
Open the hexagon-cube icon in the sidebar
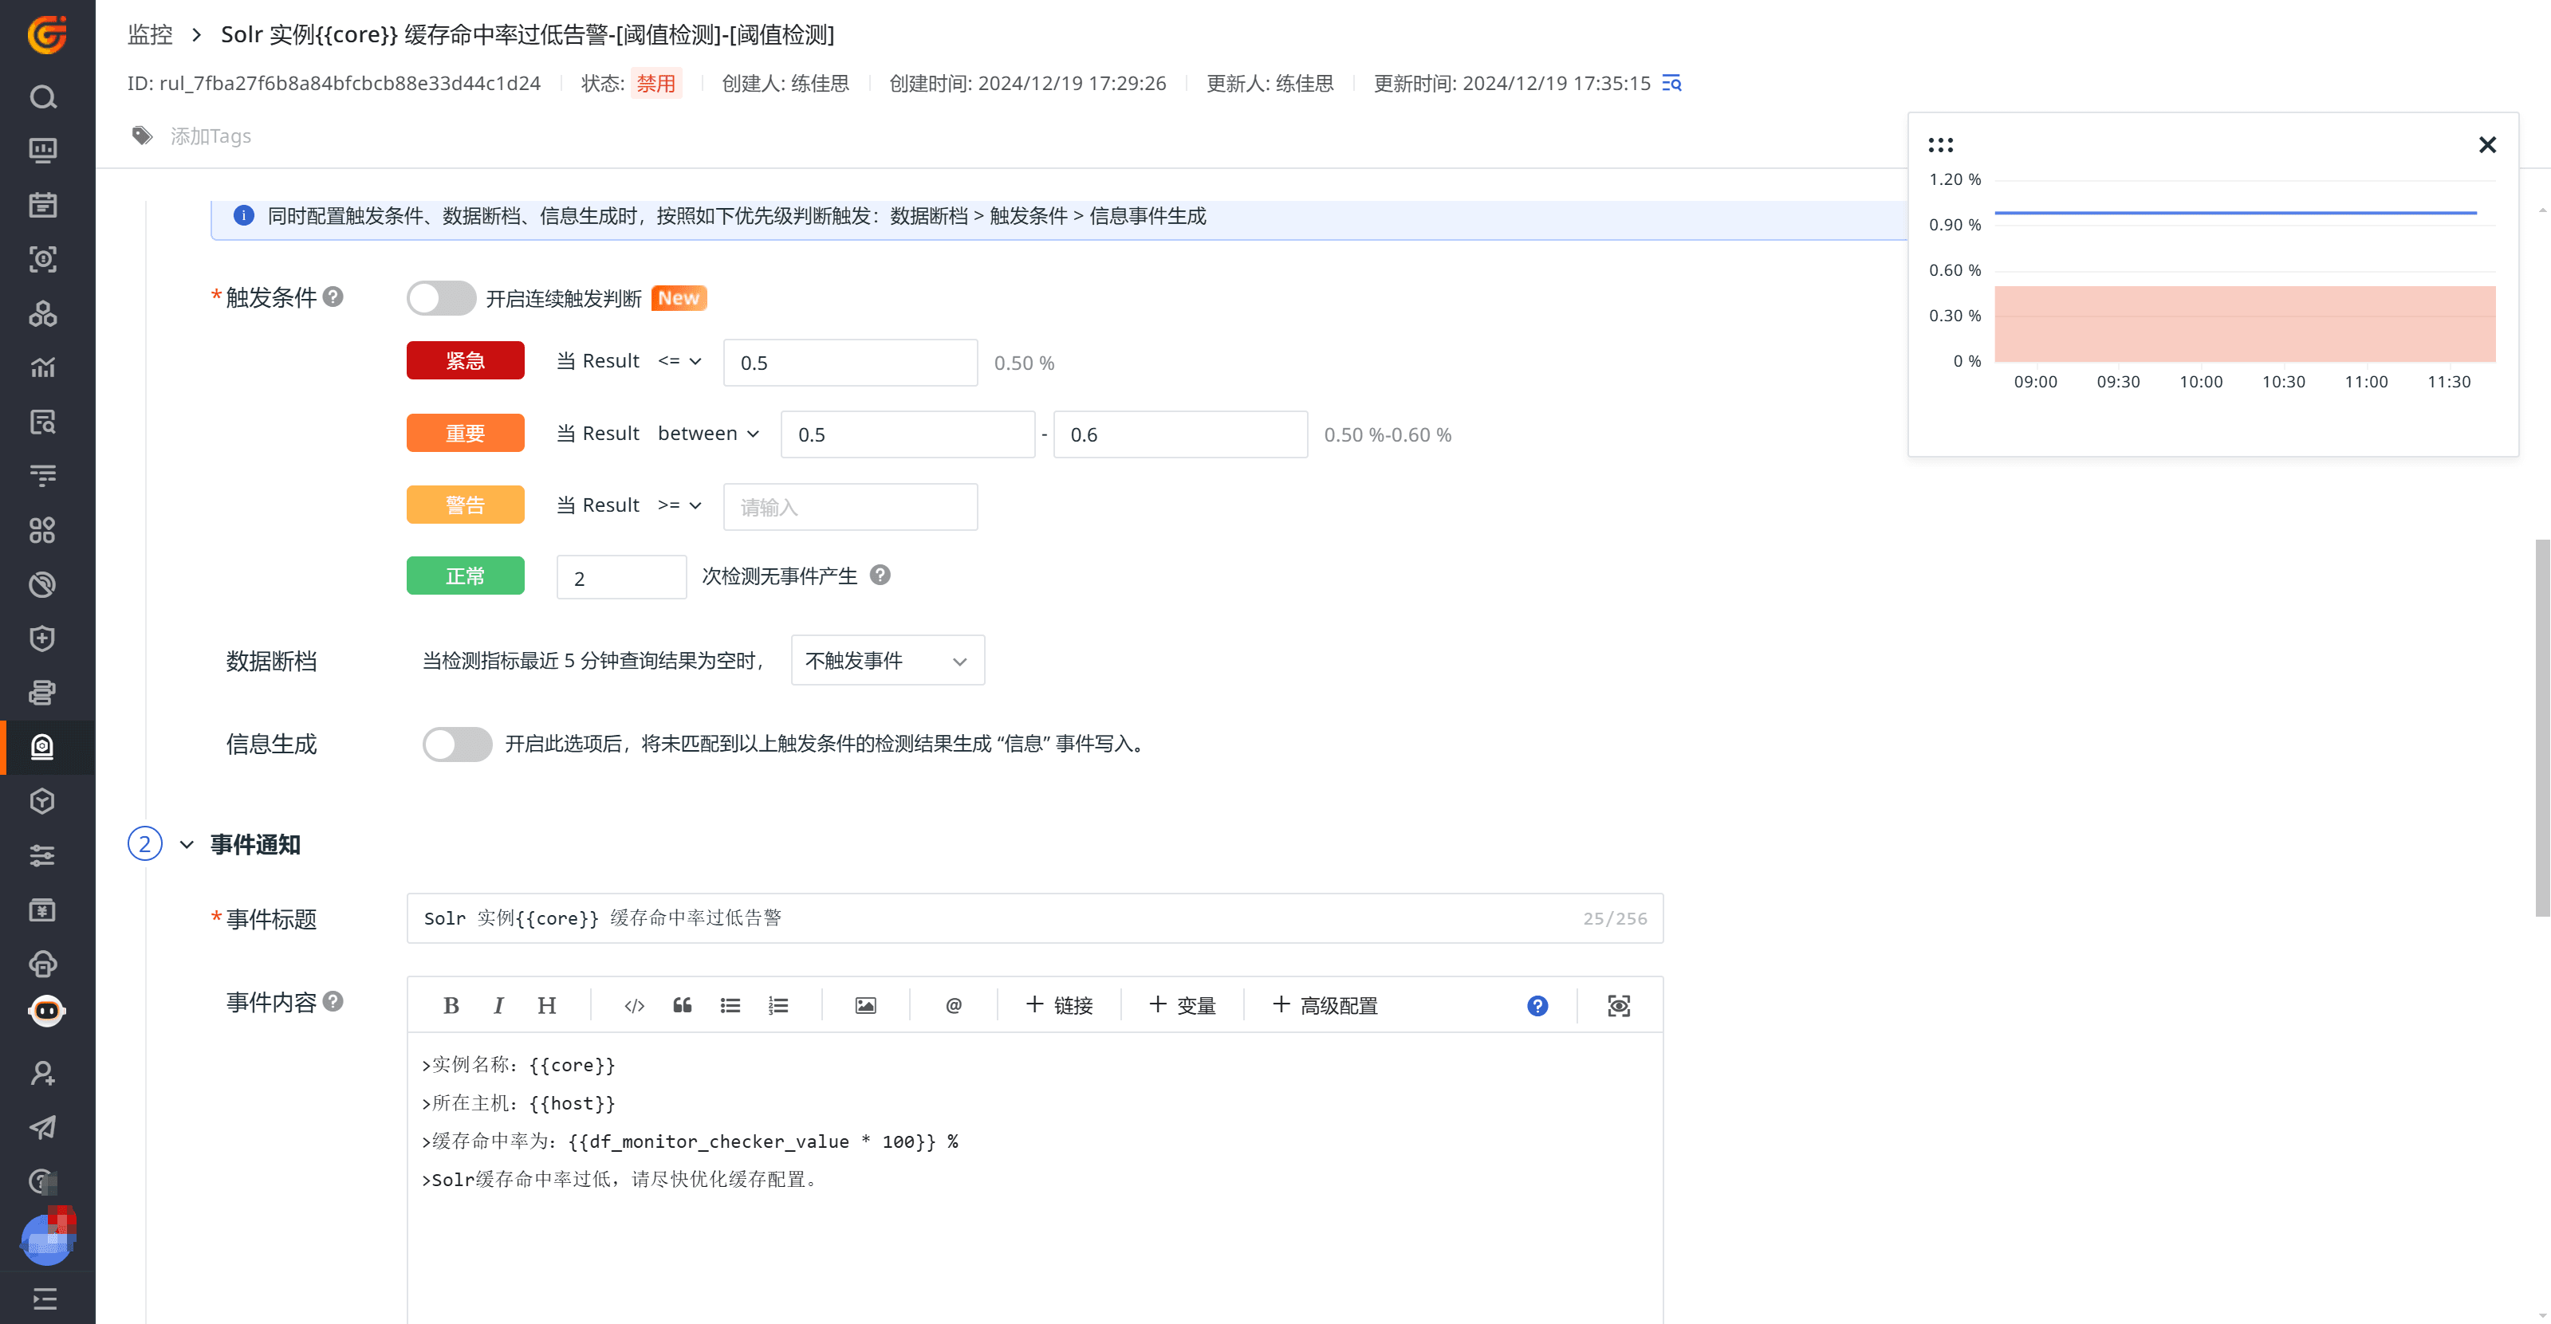coord(42,802)
